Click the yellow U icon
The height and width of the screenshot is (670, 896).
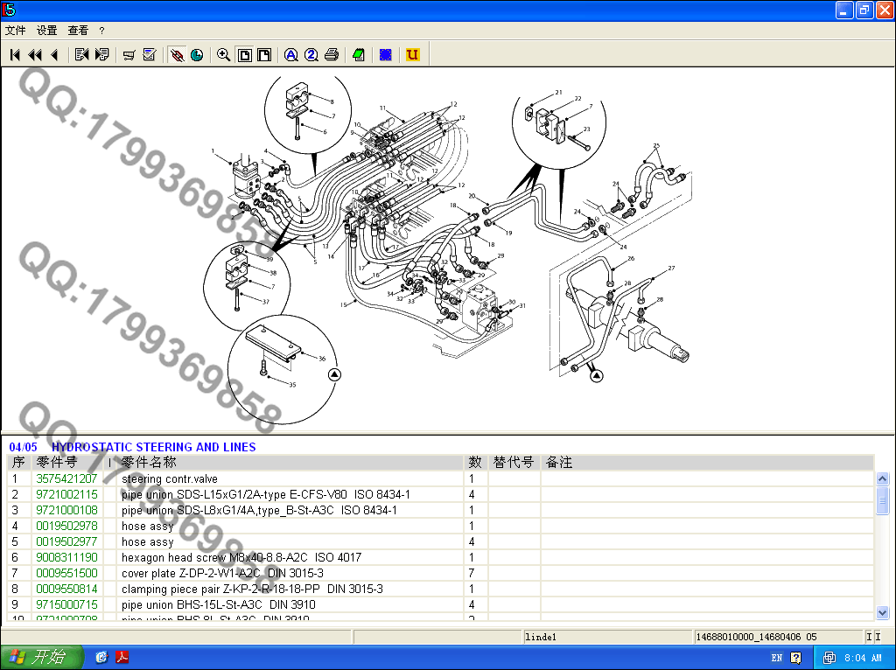pyautogui.click(x=412, y=55)
